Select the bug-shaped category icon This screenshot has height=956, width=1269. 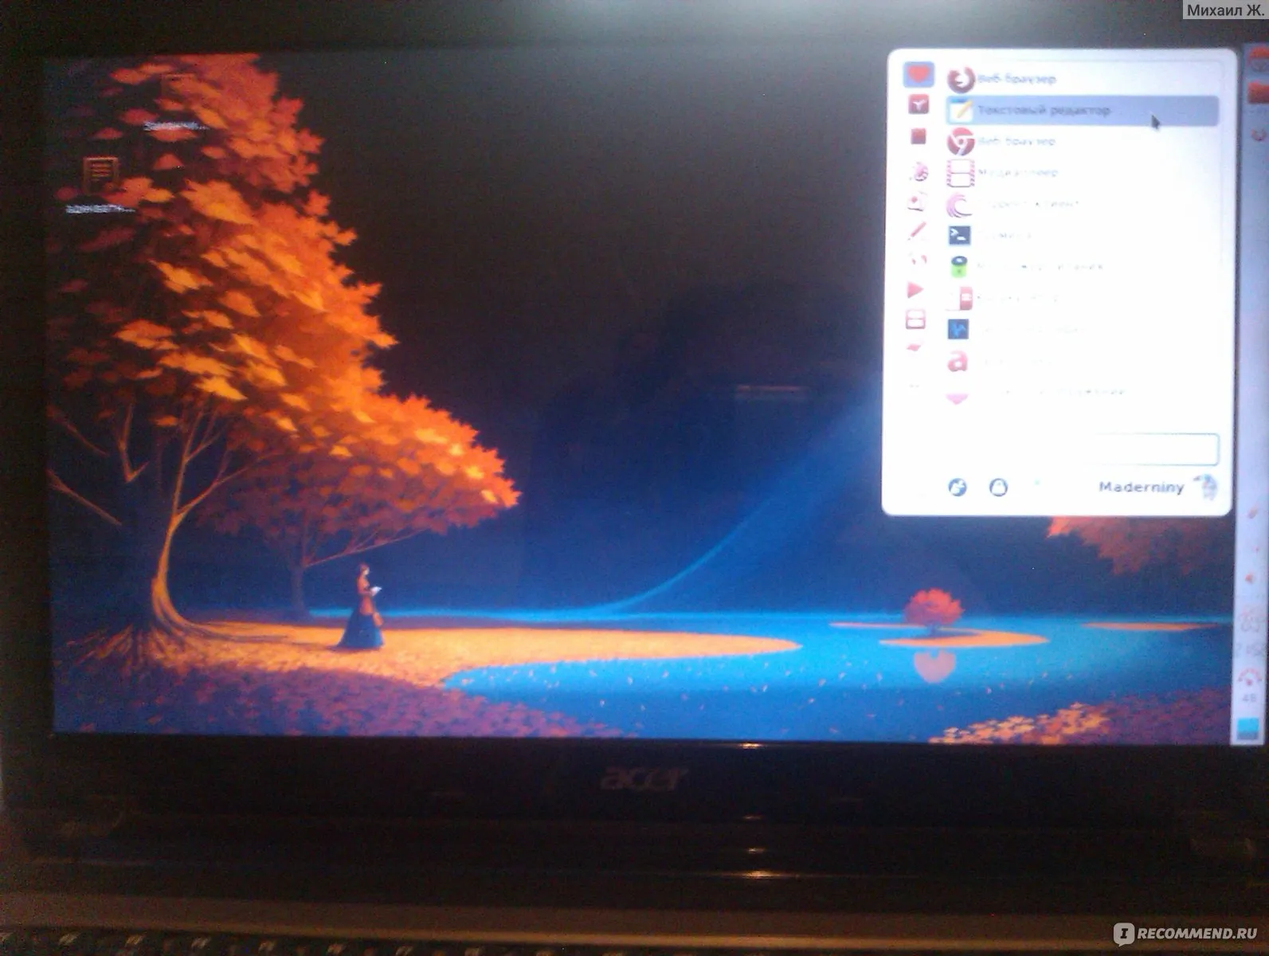click(918, 170)
